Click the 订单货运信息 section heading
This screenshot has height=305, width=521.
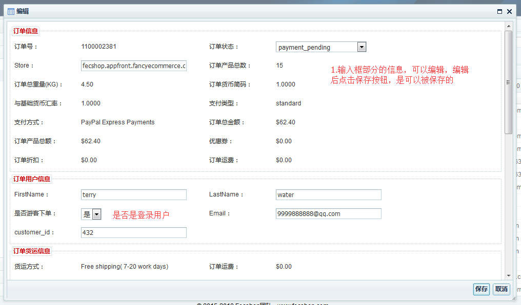(32, 251)
